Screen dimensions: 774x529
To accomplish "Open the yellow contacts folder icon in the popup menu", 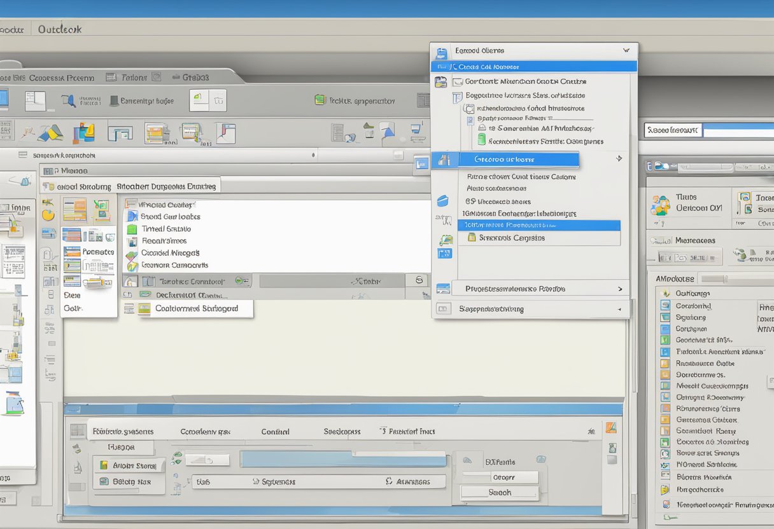I will [473, 237].
